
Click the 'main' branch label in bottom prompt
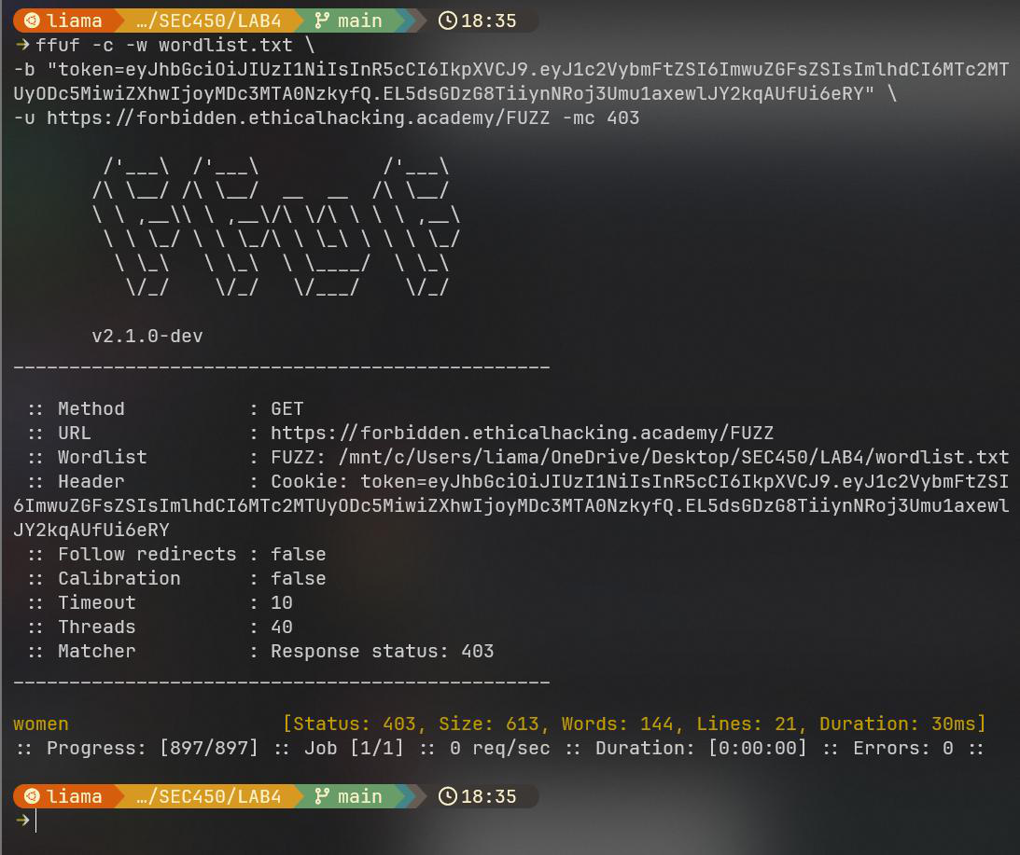tap(359, 796)
